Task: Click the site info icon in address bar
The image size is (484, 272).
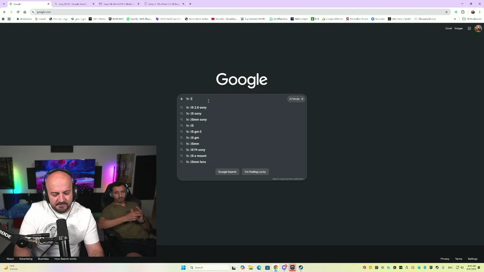Action: [x=33, y=12]
